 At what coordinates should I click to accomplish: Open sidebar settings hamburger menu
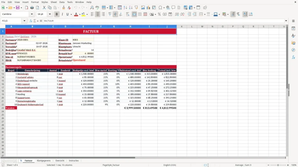click(293, 21)
